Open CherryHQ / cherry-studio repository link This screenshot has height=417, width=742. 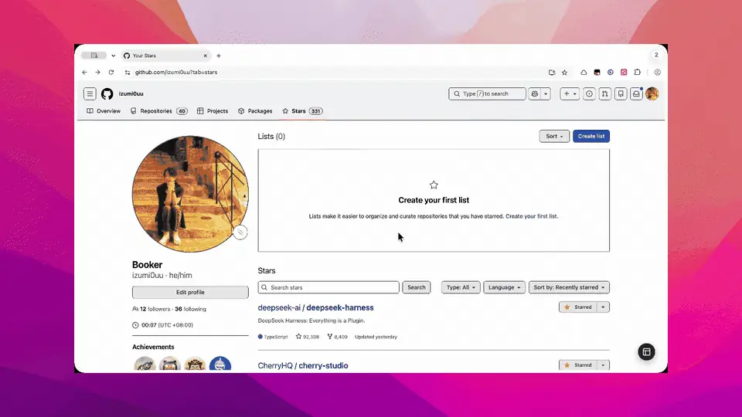(303, 365)
